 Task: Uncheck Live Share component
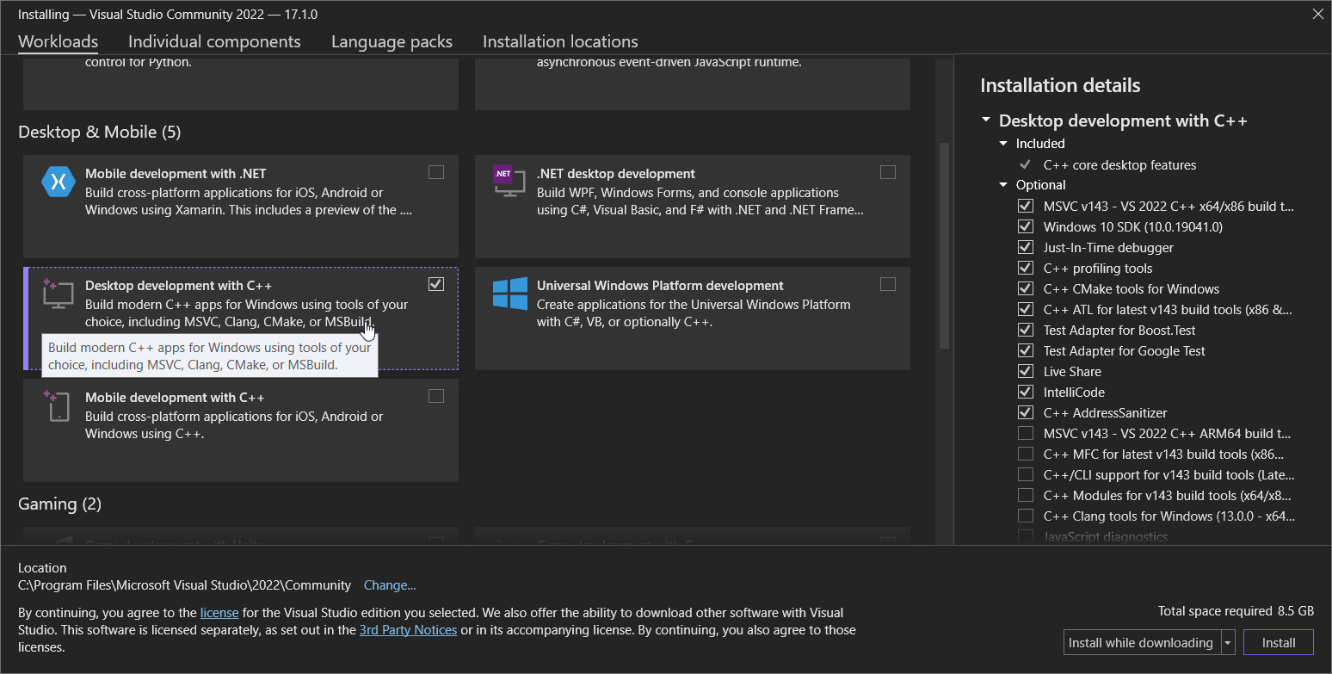(1026, 371)
